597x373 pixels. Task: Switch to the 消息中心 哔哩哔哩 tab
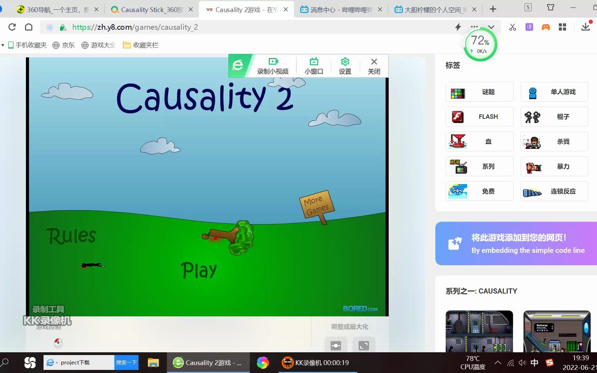[341, 10]
